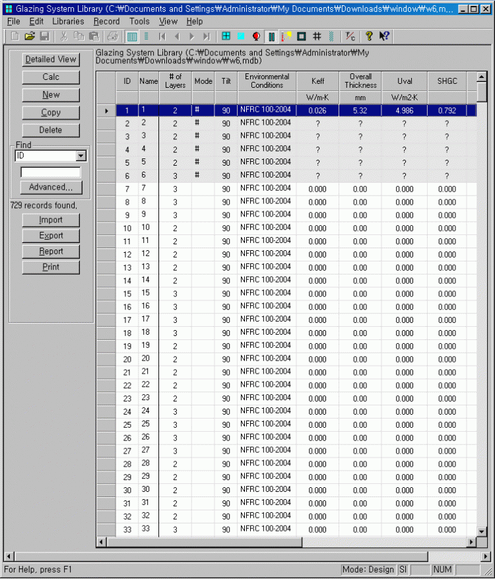Screen dimensions: 495x579
Task: Click the Import button
Action: point(51,220)
